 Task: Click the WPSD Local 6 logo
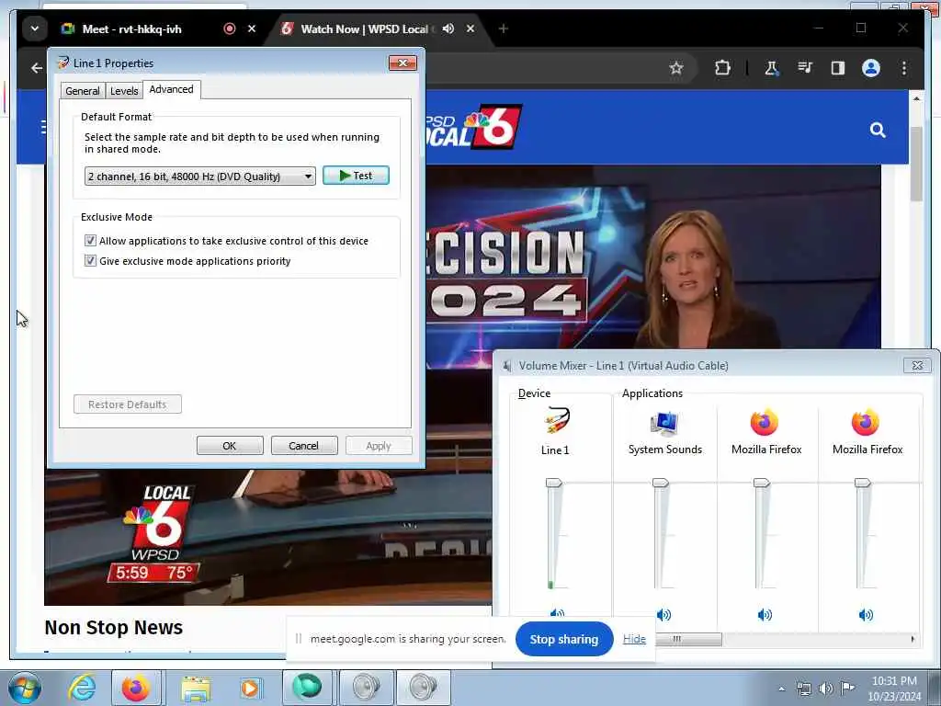pos(473,127)
